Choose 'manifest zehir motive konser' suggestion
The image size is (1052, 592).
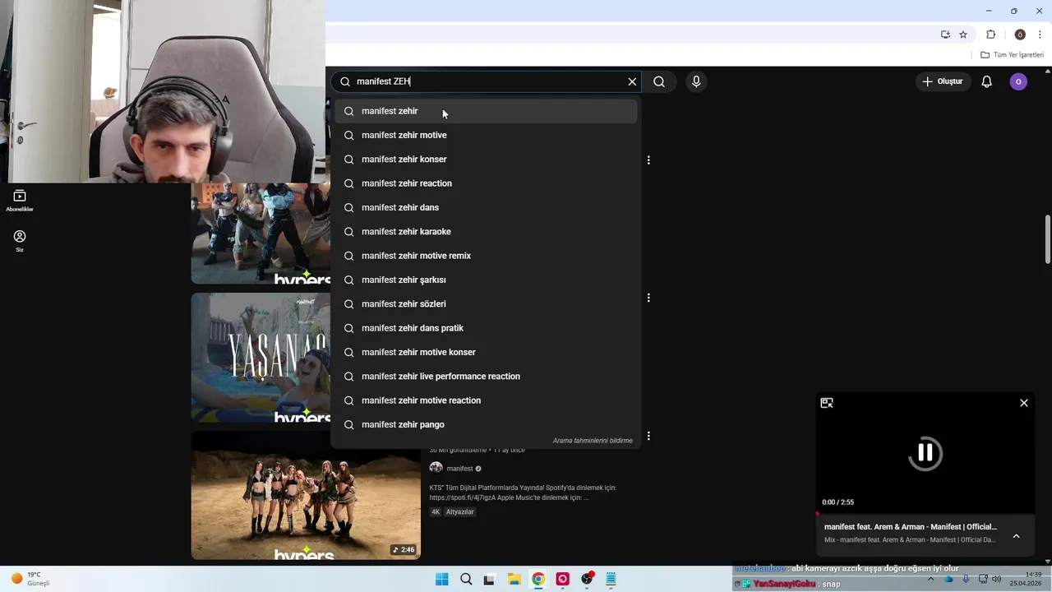[x=486, y=352]
